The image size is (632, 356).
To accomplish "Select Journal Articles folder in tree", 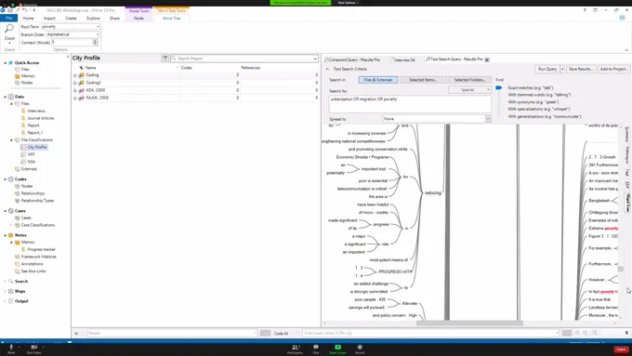I will pos(40,118).
